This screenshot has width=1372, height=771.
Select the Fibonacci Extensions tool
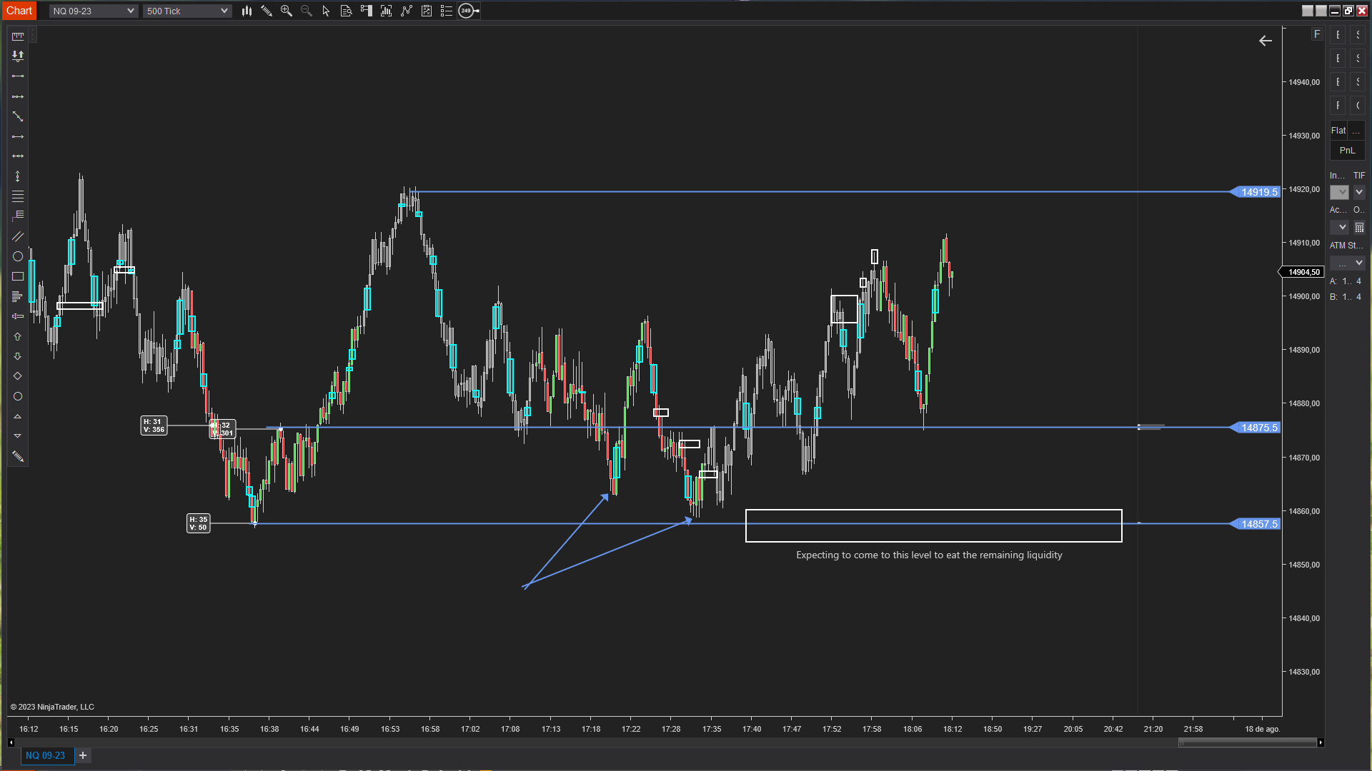(x=18, y=216)
